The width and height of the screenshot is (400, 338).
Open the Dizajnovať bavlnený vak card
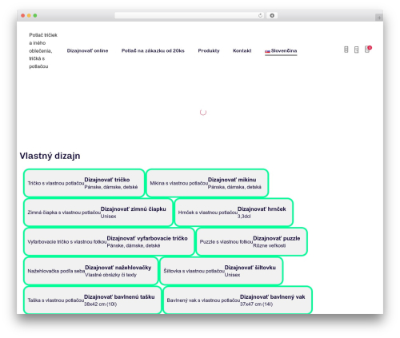(x=238, y=300)
